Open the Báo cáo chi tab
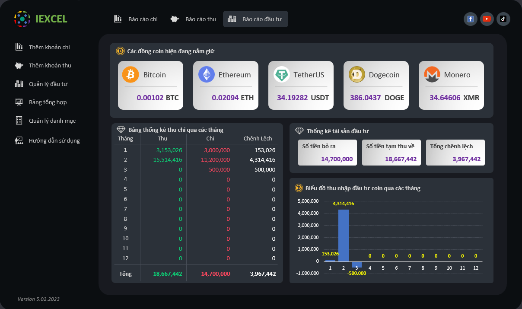Screen dimensions: 522x309 (136, 19)
